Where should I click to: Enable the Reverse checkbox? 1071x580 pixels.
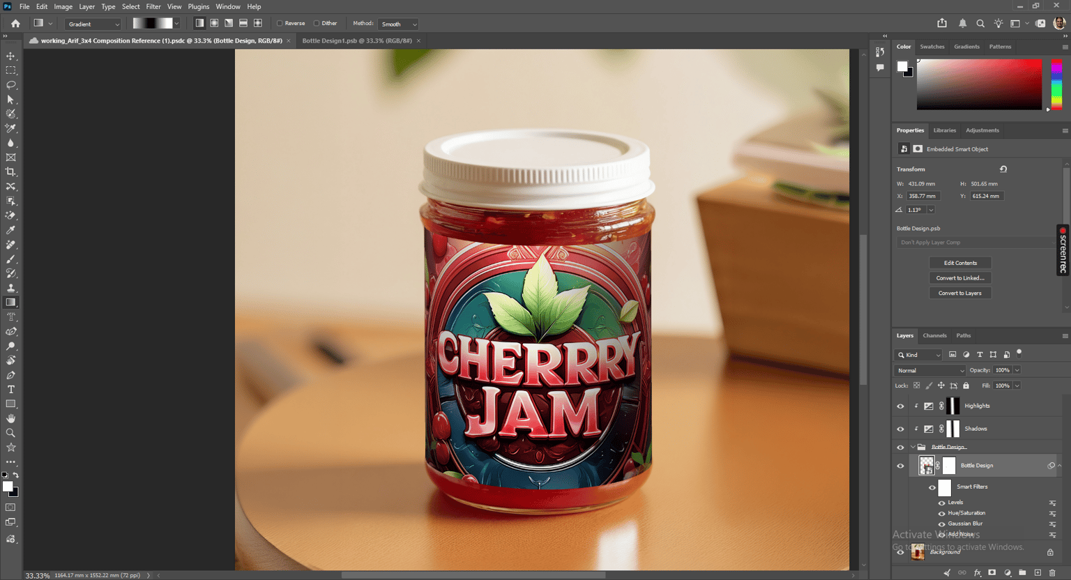[280, 23]
